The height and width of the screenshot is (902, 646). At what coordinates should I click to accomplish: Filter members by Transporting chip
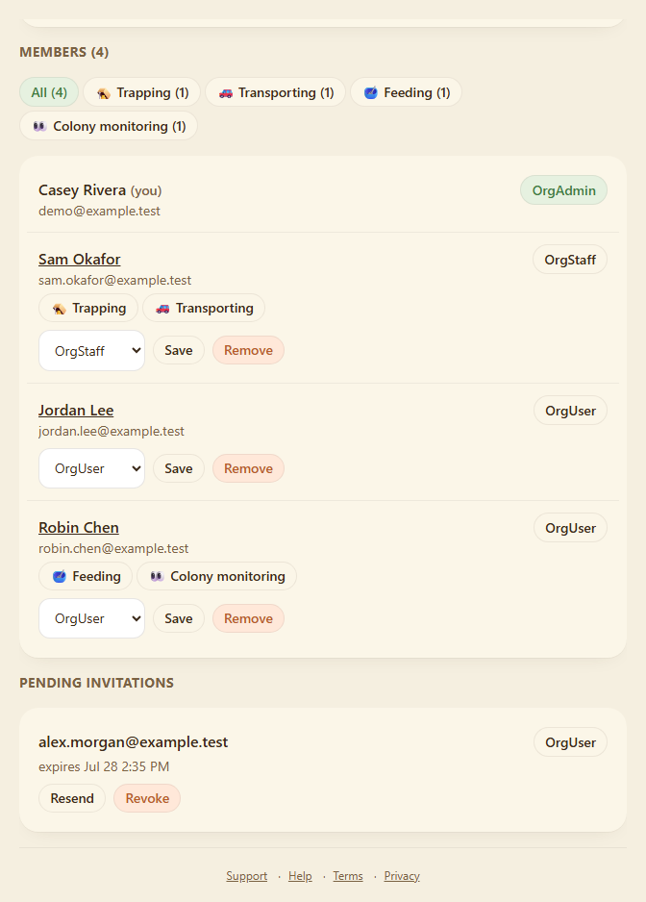[x=275, y=92]
